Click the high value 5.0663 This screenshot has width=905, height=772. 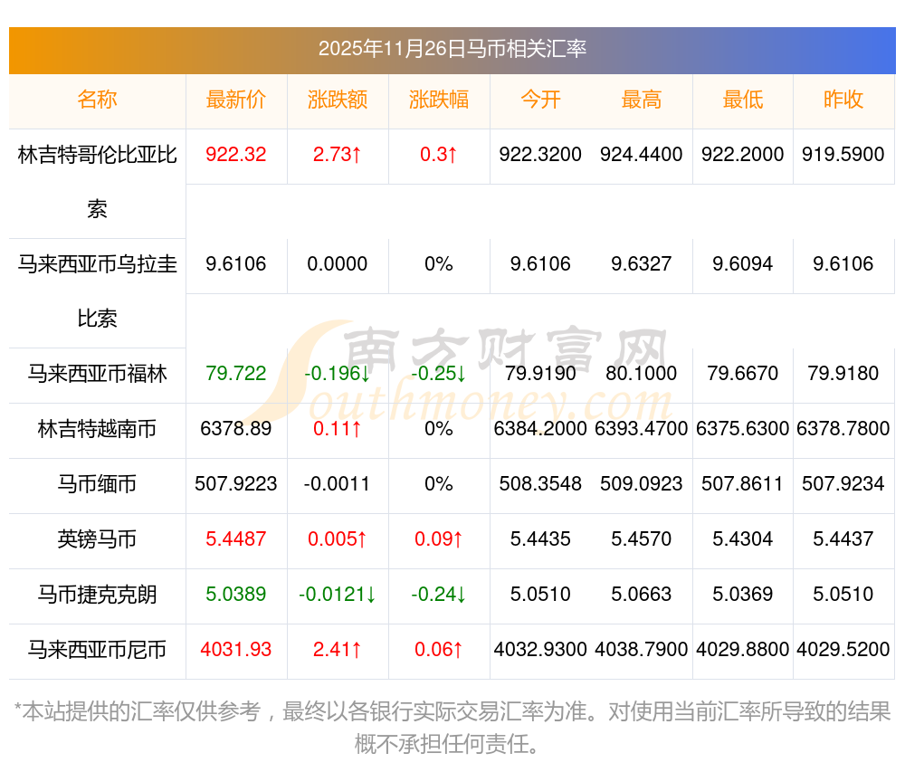point(642,595)
